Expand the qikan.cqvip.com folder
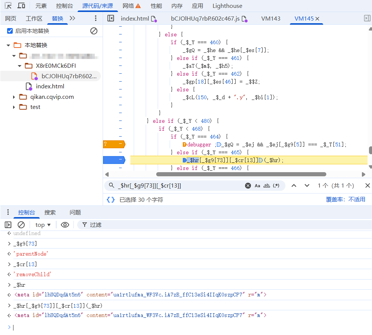Viewport: 372px width, 335px height. coord(14,97)
